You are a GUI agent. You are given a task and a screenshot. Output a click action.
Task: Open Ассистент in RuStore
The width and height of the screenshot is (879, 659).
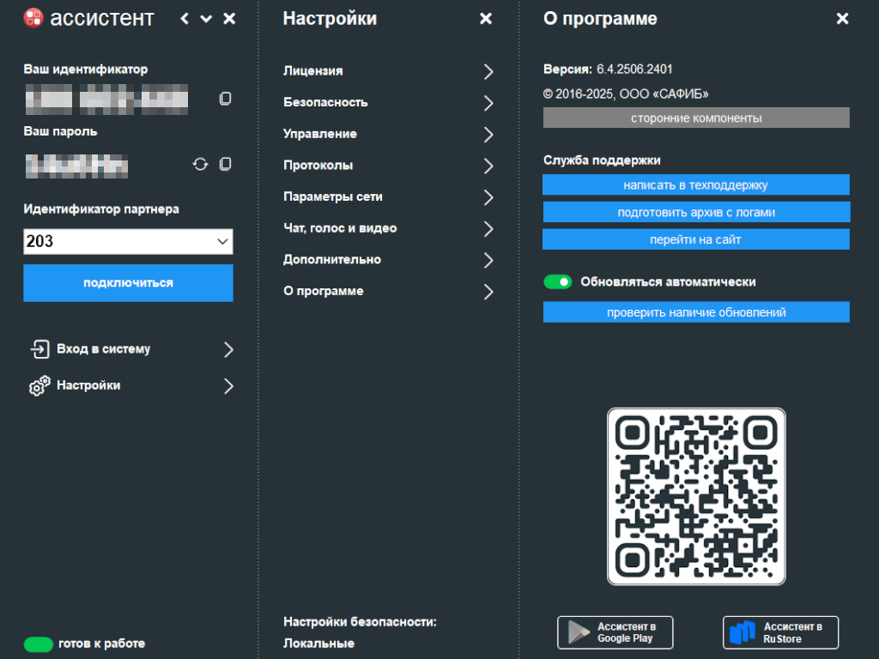[x=780, y=632]
